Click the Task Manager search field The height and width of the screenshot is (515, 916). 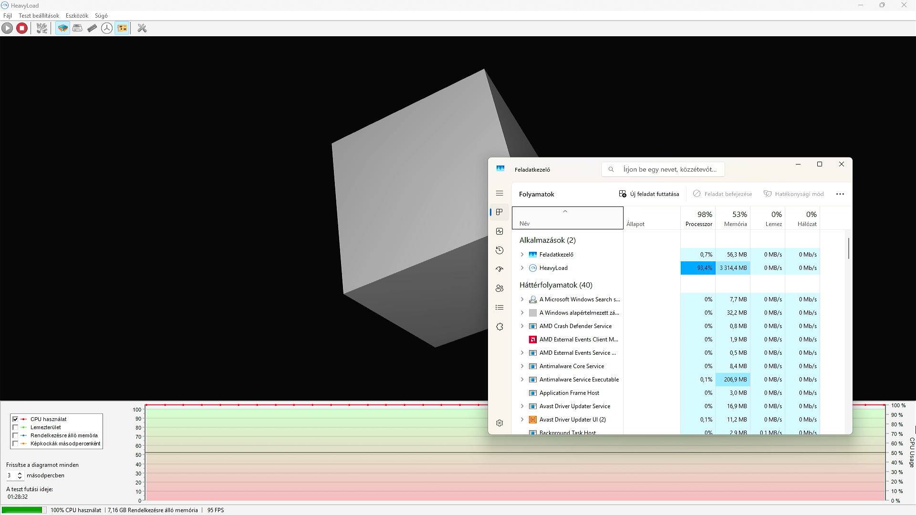pyautogui.click(x=669, y=169)
